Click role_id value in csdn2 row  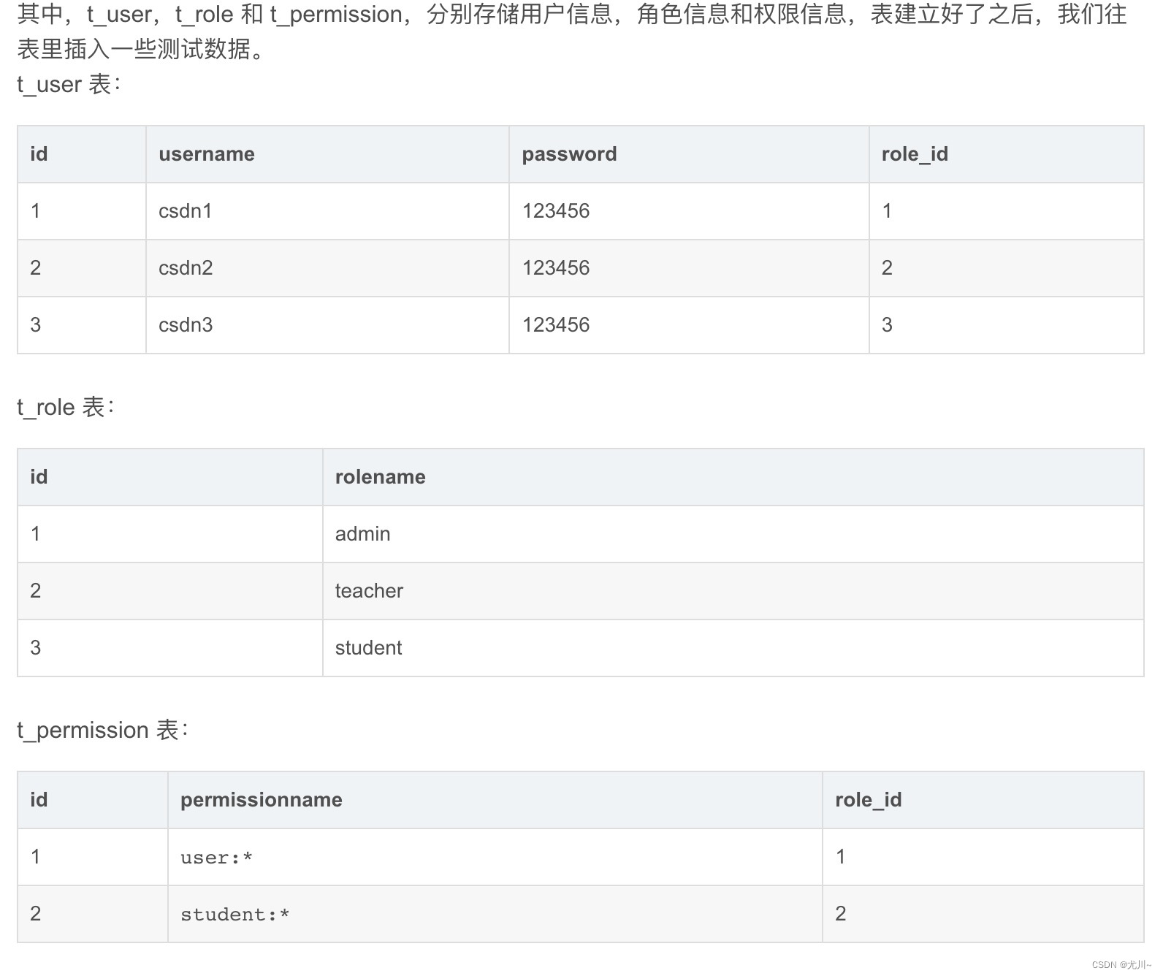pyautogui.click(x=1006, y=268)
